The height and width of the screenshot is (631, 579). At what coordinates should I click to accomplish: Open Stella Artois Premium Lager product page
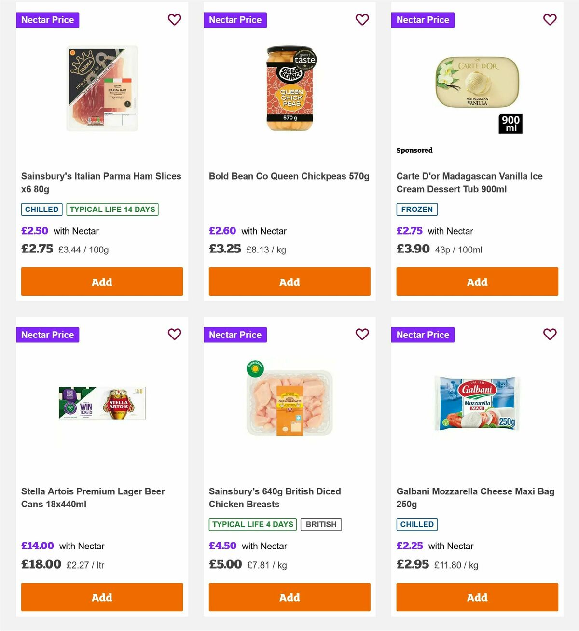pos(93,497)
